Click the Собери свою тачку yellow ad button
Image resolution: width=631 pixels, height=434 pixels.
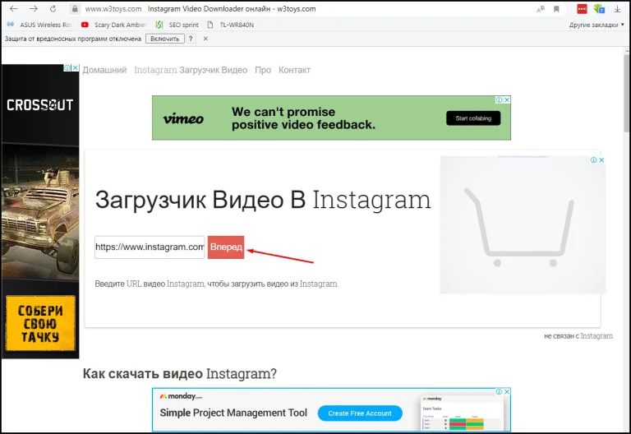tap(40, 323)
